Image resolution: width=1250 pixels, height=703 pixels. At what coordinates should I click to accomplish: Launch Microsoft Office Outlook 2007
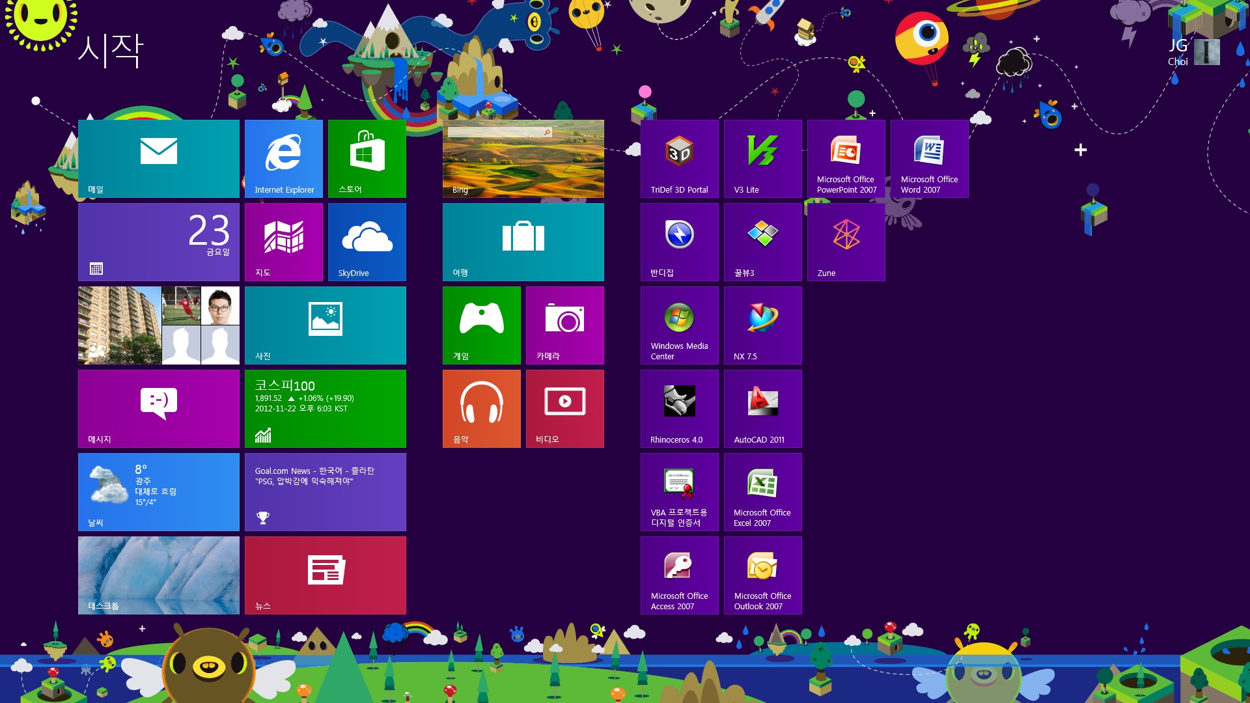[763, 575]
